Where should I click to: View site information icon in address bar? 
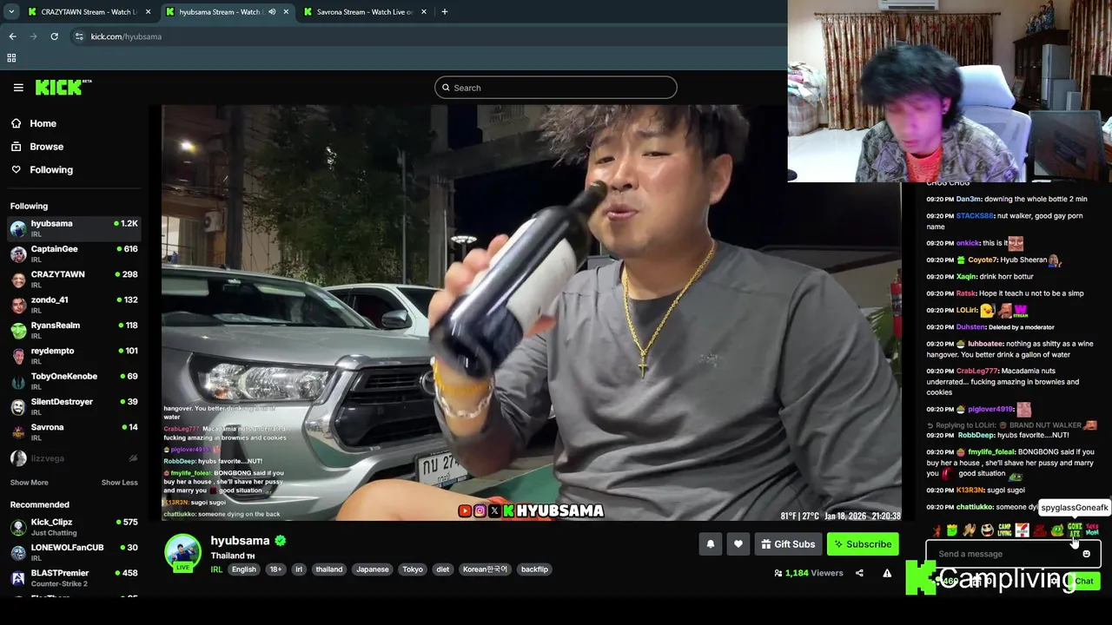[x=79, y=36]
